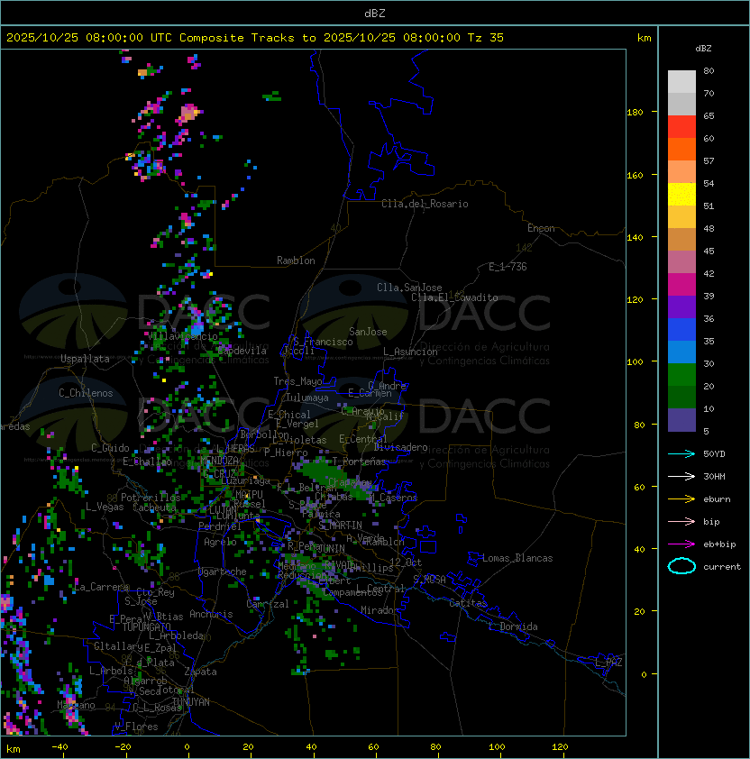Click the 'Encon' map label
This screenshot has width=750, height=759.
(541, 228)
